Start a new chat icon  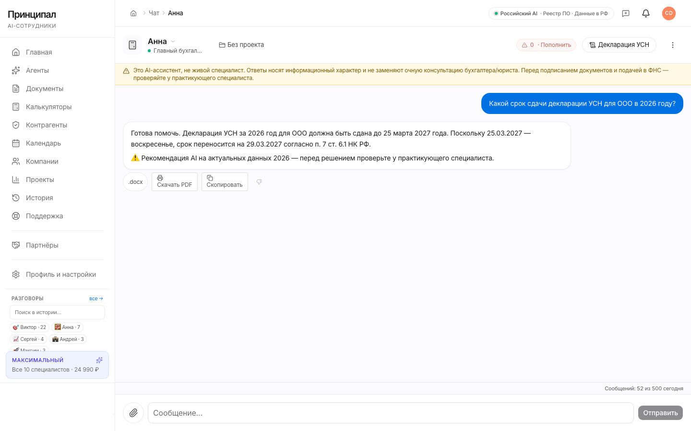(626, 13)
